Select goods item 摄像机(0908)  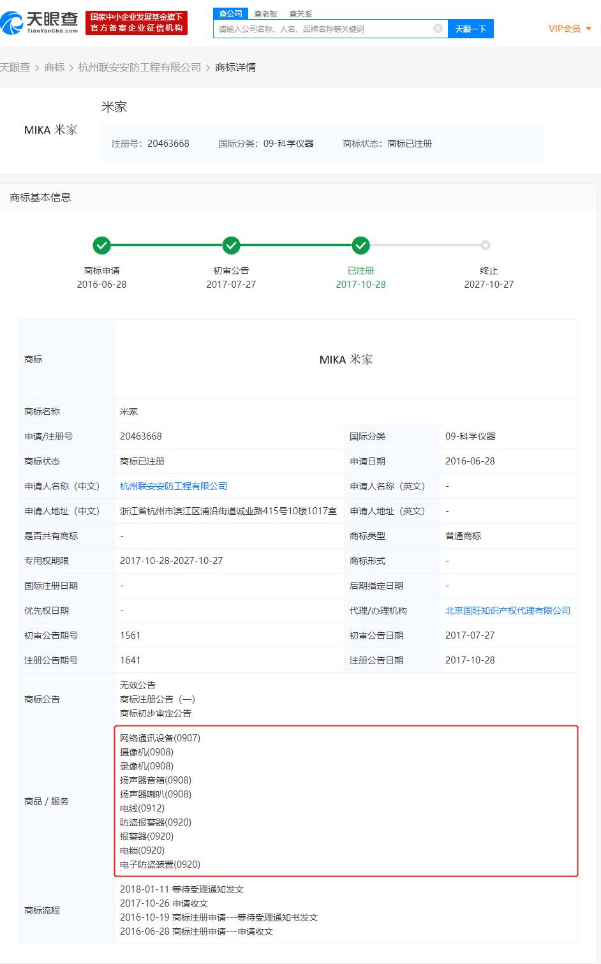pos(147,752)
